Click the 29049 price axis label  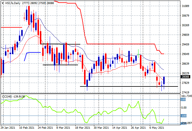[185, 54]
